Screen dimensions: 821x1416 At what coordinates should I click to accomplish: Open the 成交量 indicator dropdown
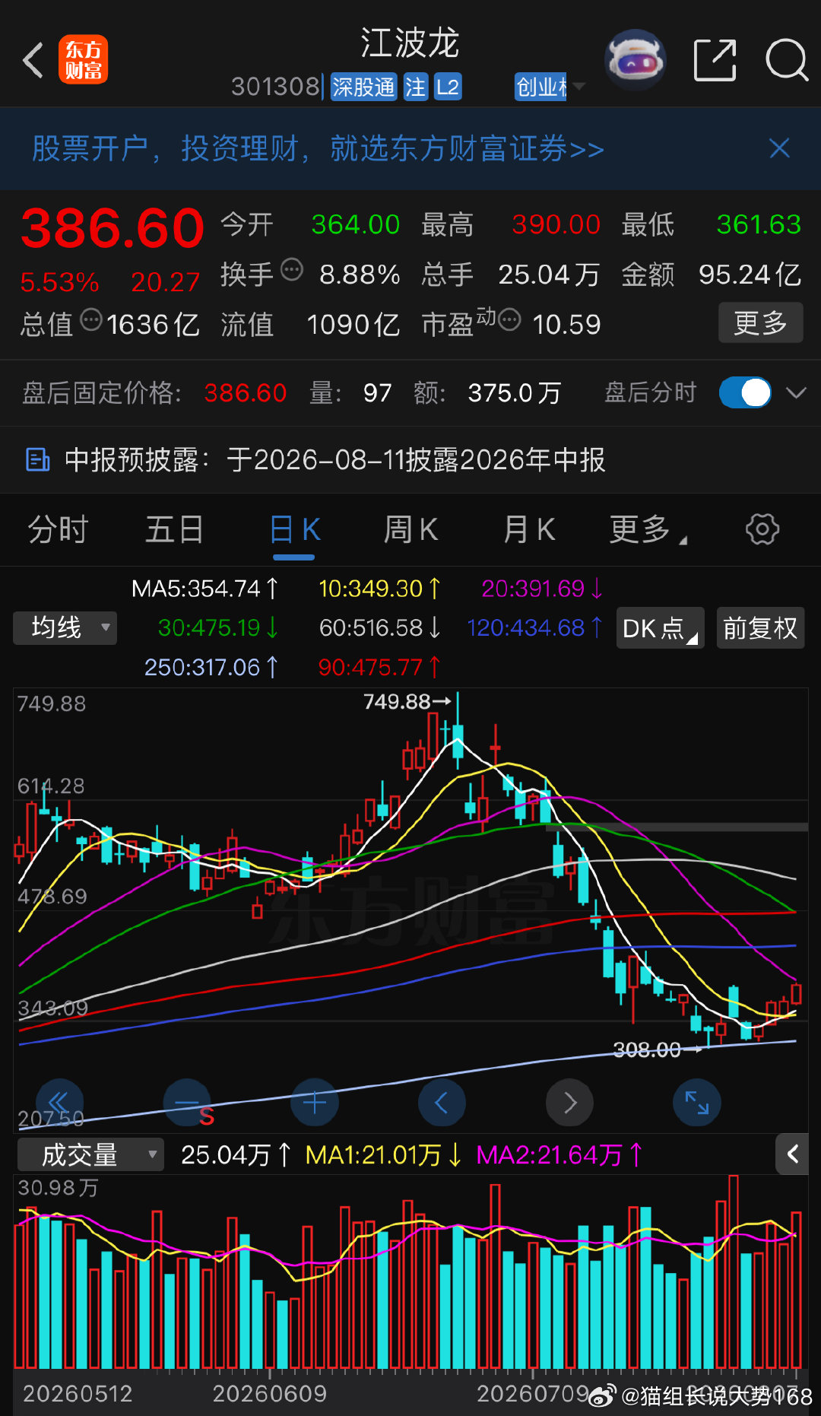[x=90, y=1154]
